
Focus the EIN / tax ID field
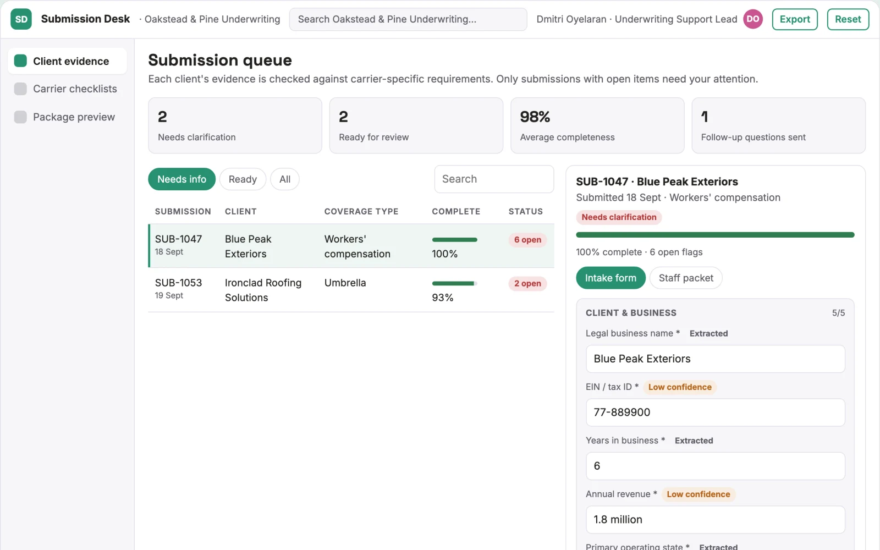(x=715, y=413)
